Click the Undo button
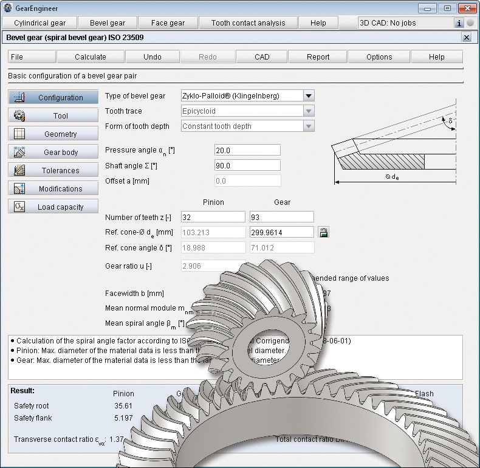 tap(152, 57)
